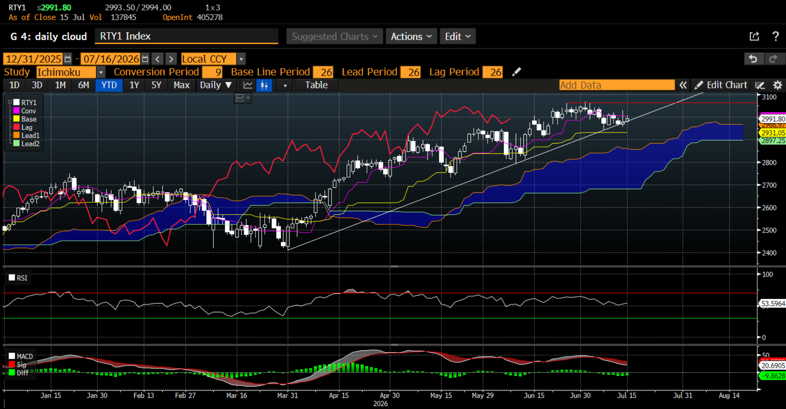This screenshot has width=786, height=409.
Task: Select the 5Y range tab
Action: (x=156, y=85)
